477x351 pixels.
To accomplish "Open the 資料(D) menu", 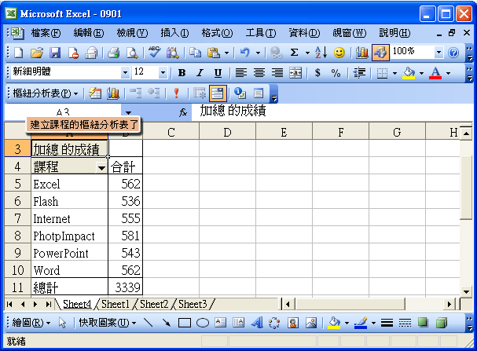I will [304, 33].
